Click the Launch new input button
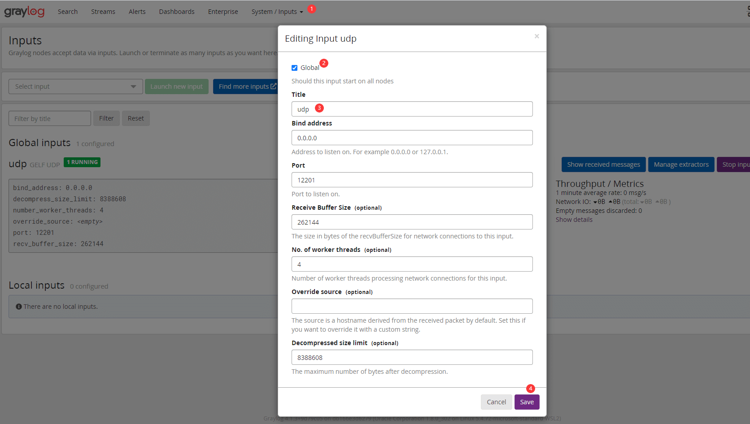This screenshot has height=424, width=750. [176, 87]
